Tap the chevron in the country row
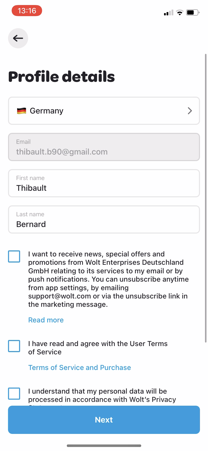The width and height of the screenshot is (208, 451). pyautogui.click(x=190, y=111)
